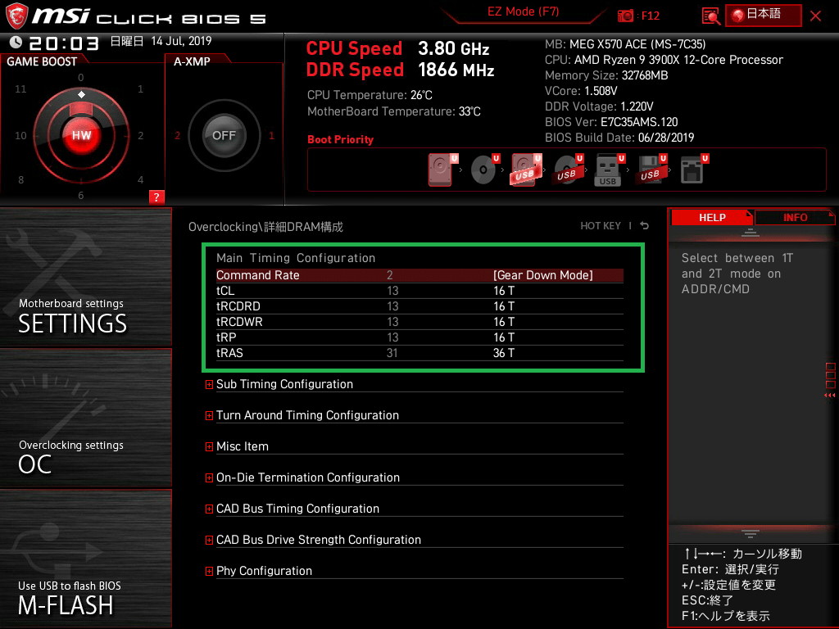Click the USB key boot device icon

pos(610,170)
